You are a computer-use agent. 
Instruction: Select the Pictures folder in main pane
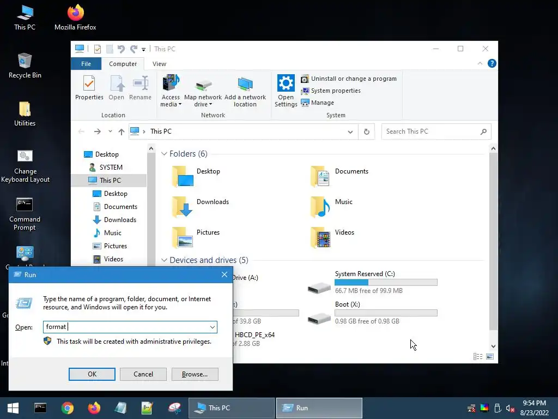(x=196, y=237)
